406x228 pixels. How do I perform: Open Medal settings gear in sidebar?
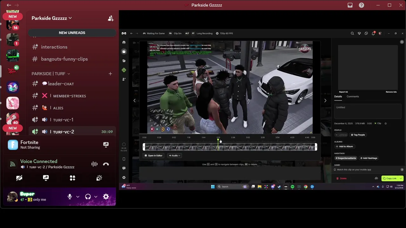point(124,177)
